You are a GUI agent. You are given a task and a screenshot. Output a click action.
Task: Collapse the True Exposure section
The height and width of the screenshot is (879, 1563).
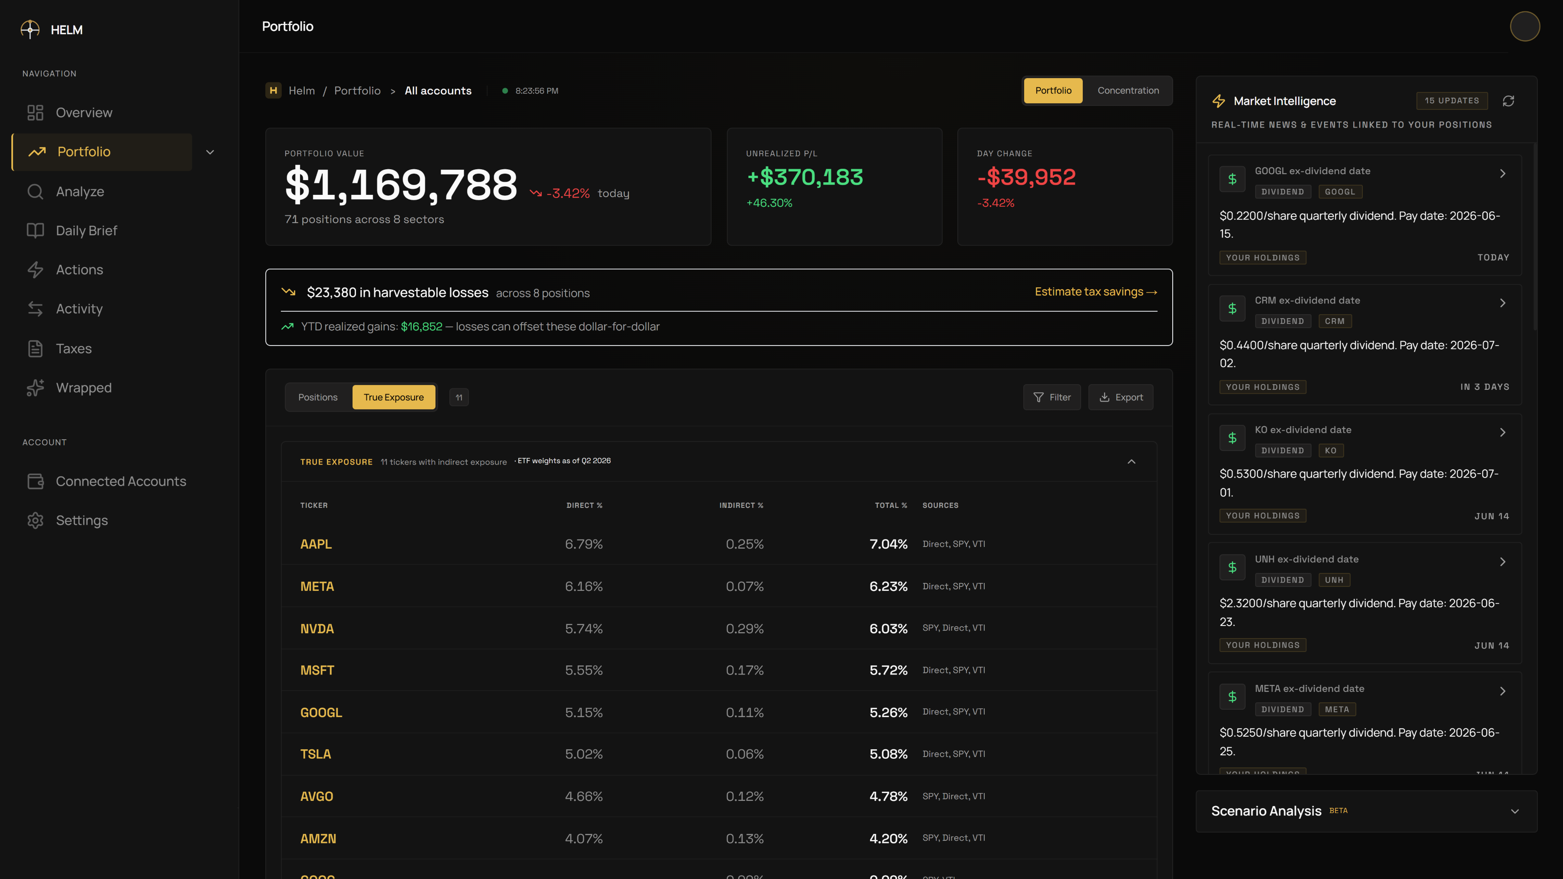[1131, 462]
